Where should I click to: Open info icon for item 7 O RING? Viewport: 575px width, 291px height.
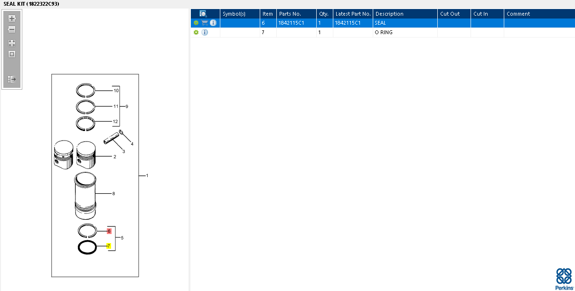click(205, 32)
